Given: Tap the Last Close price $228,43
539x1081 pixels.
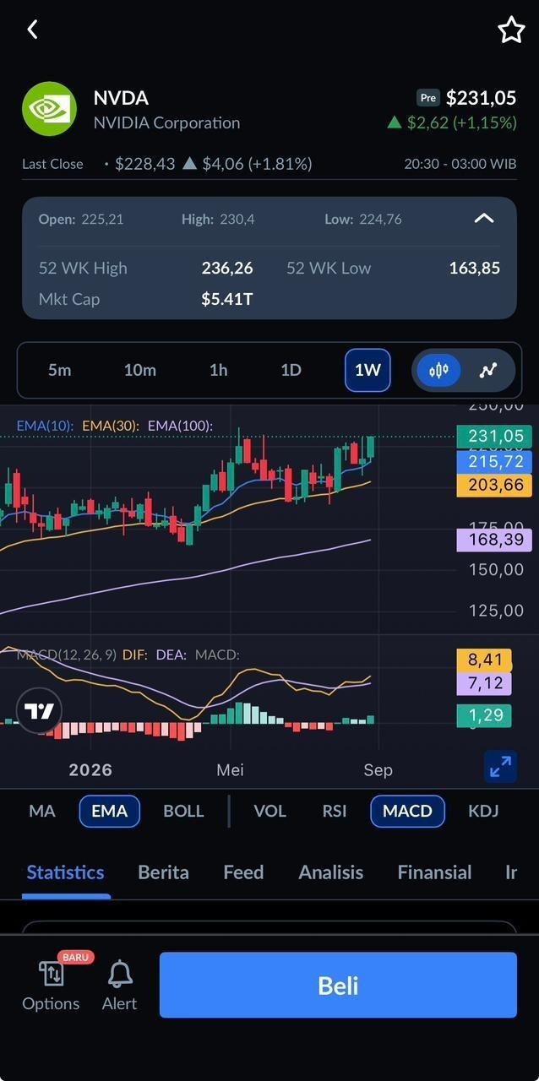Looking at the screenshot, I should tap(144, 164).
